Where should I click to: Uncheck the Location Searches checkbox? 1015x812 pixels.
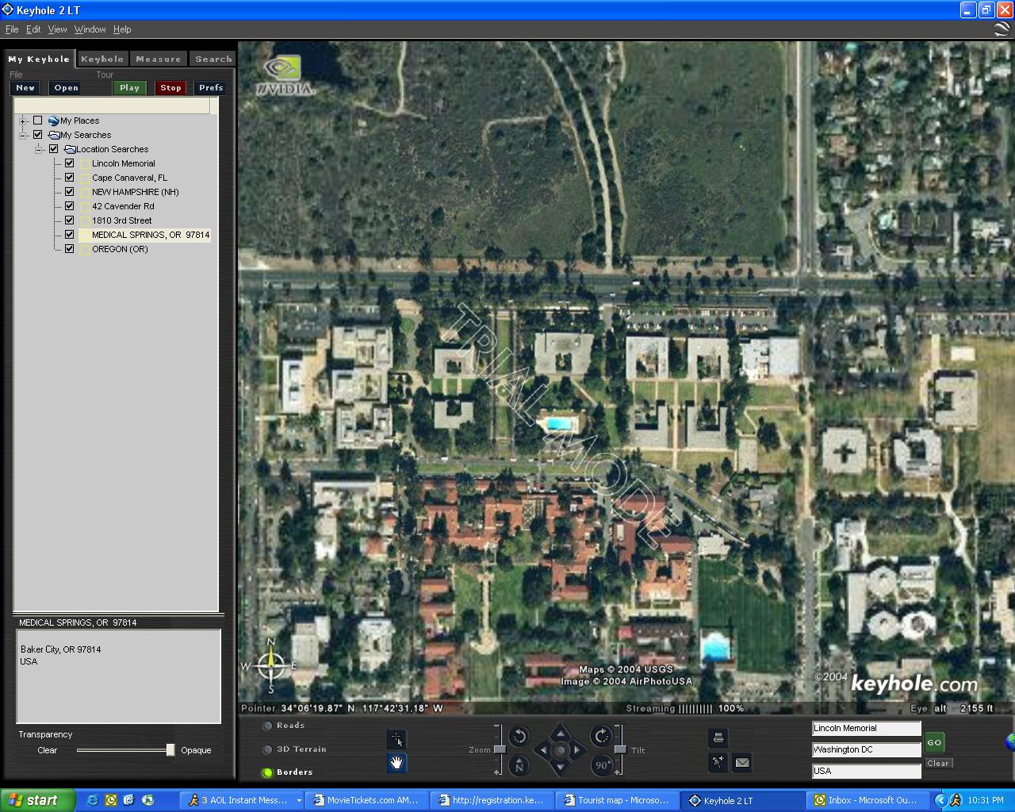coord(53,149)
